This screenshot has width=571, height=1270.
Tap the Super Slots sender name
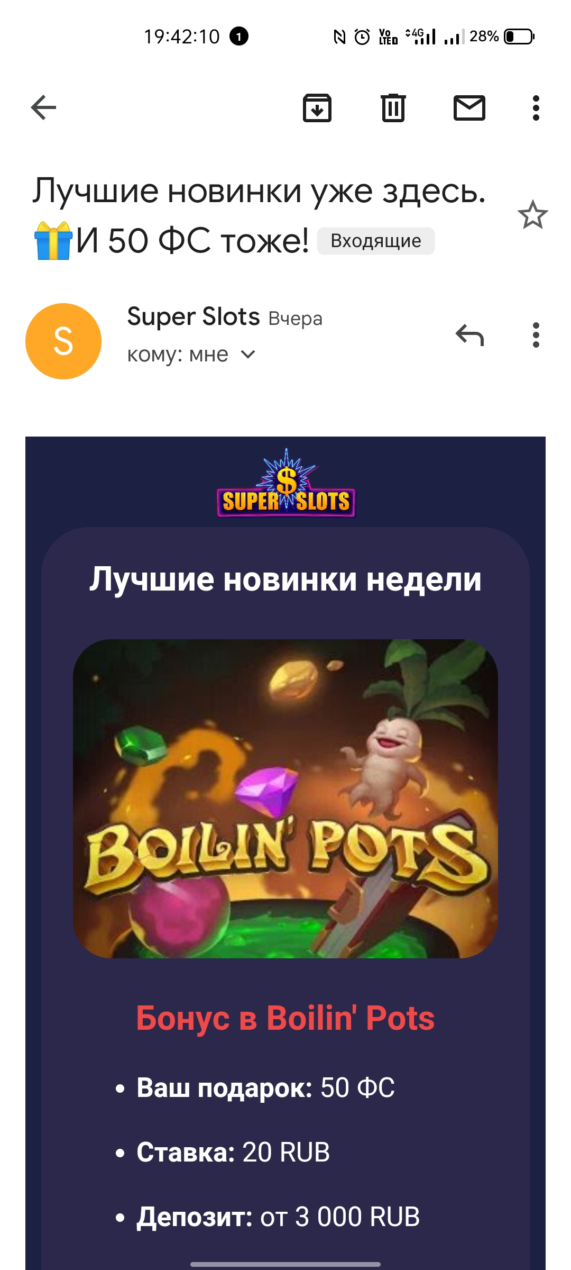[x=194, y=316]
